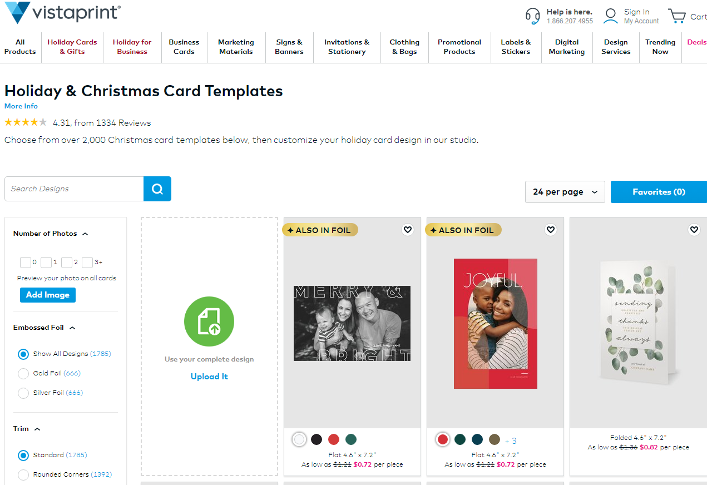The width and height of the screenshot is (707, 485).
Task: Click the Add Image button
Action: (x=48, y=295)
